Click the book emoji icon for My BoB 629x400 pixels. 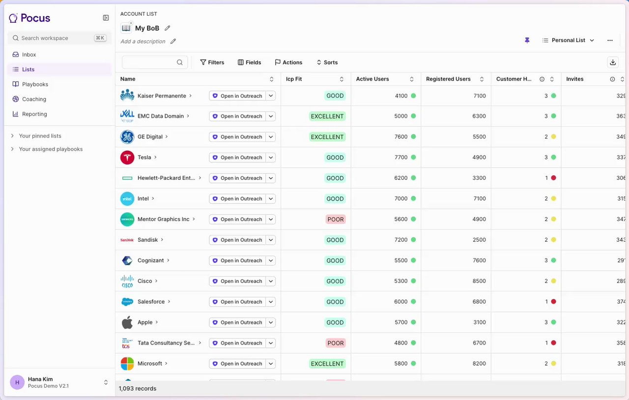126,28
